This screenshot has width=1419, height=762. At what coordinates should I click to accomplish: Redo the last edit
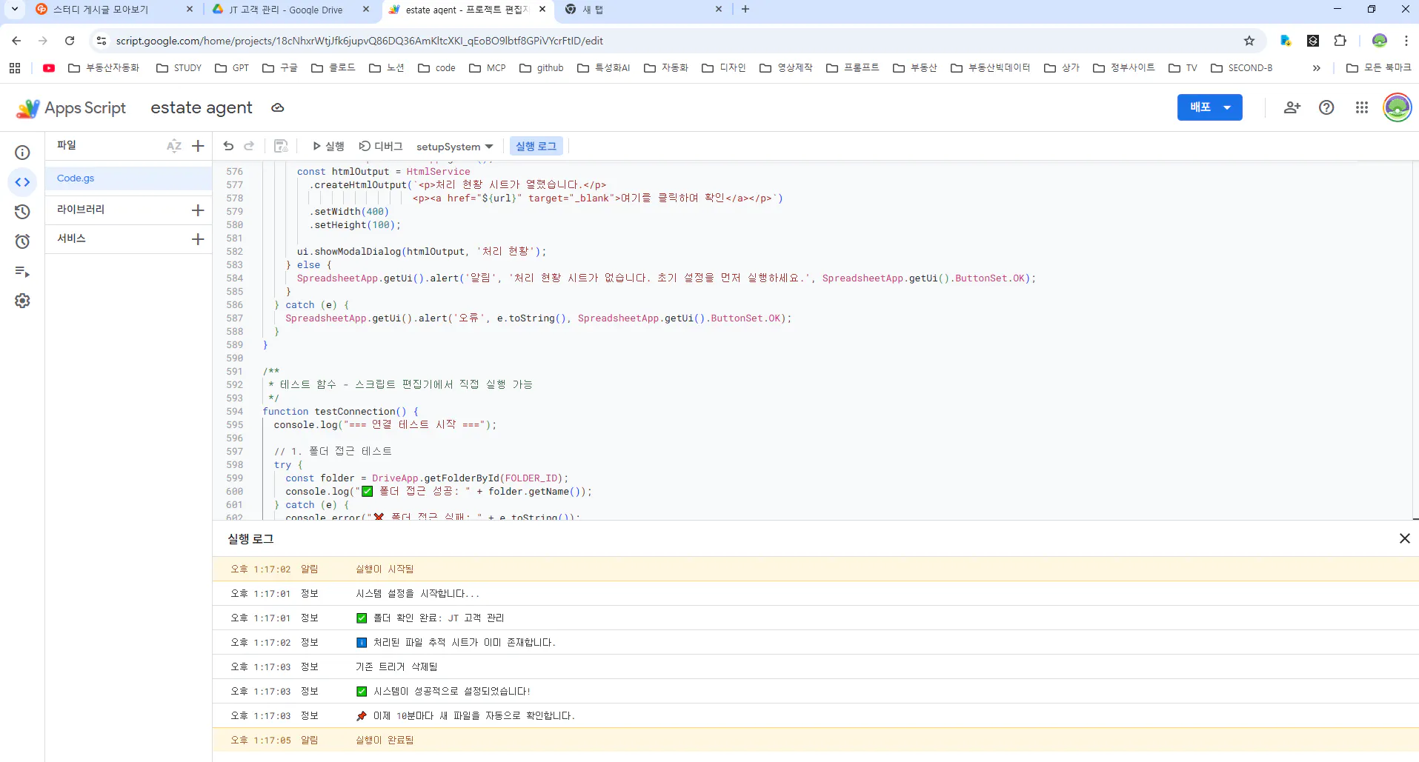pyautogui.click(x=249, y=146)
